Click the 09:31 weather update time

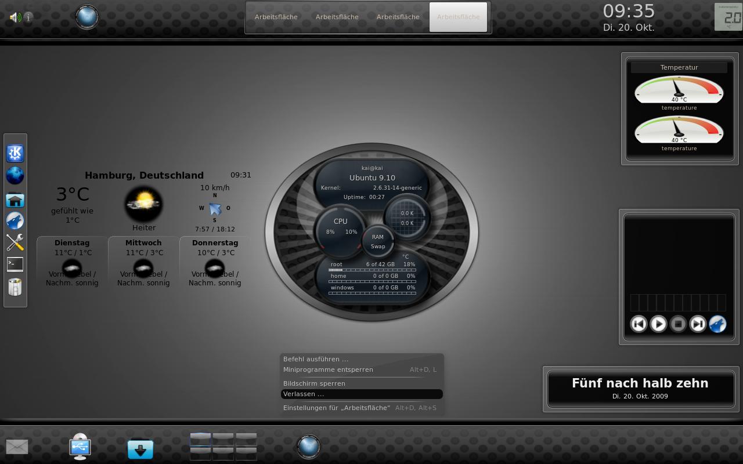(x=241, y=175)
